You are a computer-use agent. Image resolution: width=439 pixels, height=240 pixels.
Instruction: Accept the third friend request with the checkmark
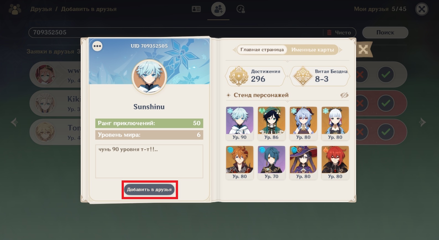pos(386,132)
